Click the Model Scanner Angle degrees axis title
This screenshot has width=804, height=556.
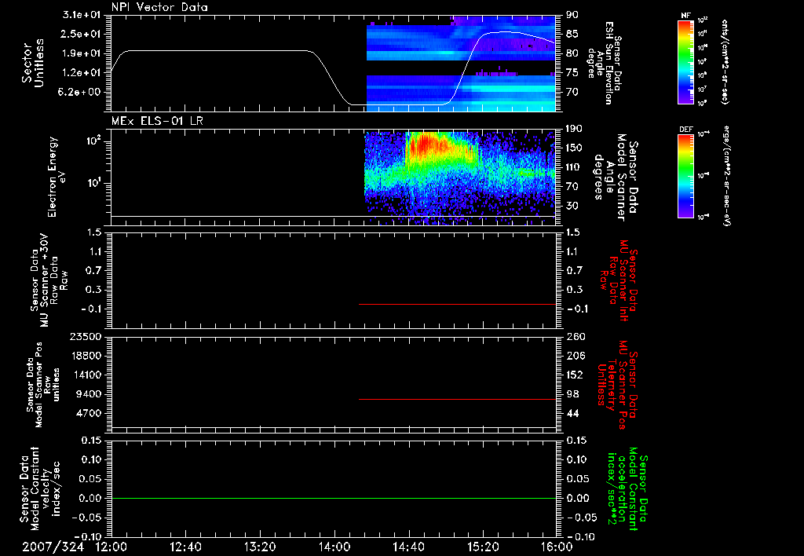616,177
